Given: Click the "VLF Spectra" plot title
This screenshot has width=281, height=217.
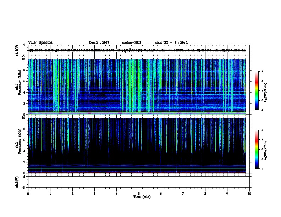Looking at the screenshot, I should pos(40,43).
